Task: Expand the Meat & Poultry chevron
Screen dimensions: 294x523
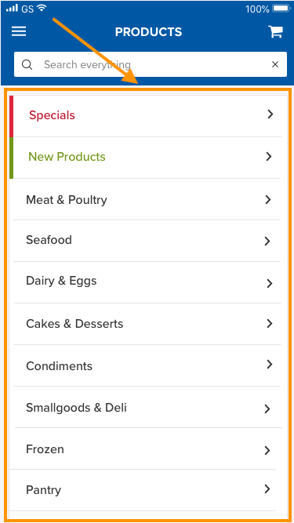Action: pyautogui.click(x=268, y=199)
